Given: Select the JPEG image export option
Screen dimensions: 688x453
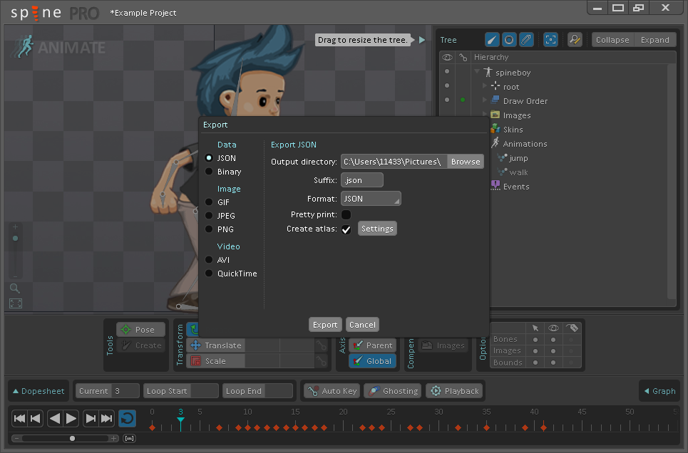Looking at the screenshot, I should [x=209, y=216].
